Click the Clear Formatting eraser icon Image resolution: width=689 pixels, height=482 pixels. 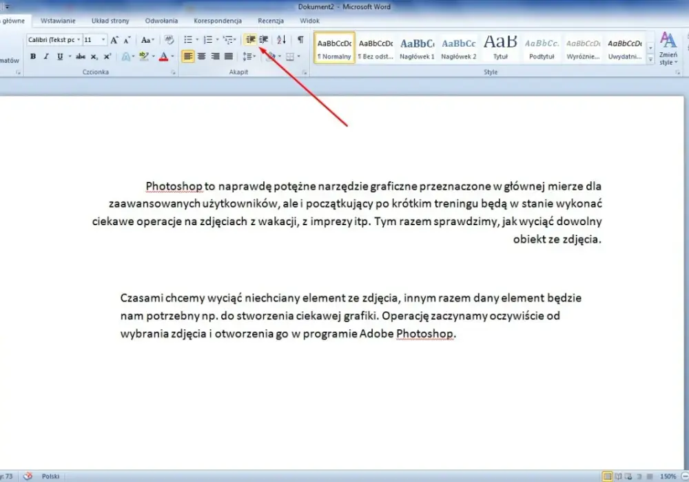[169, 40]
